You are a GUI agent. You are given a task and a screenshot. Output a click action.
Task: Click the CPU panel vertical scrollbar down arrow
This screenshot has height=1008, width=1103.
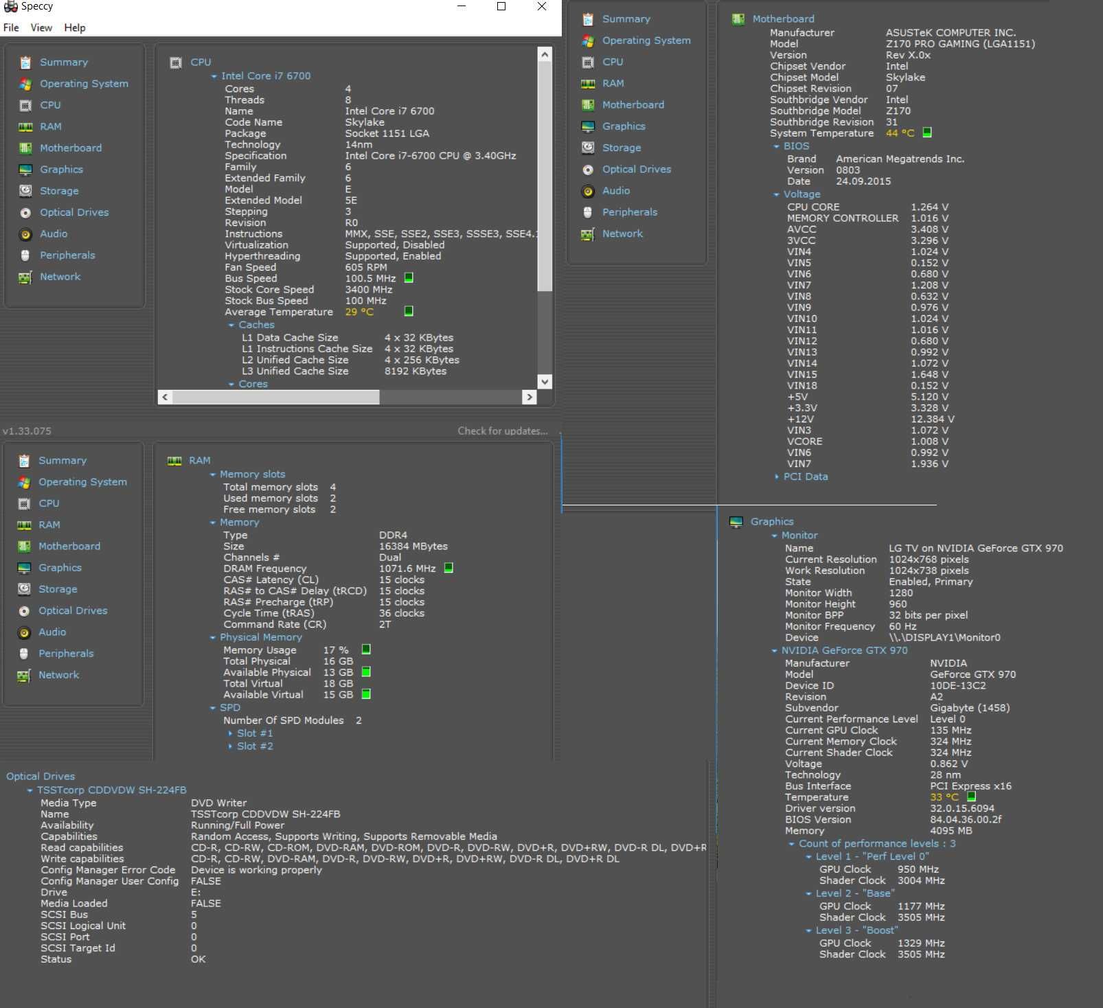click(545, 382)
